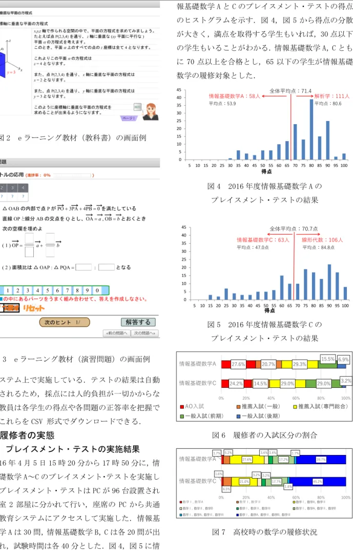This screenshot has width=353, height=553.
Task: Click 平均点：47.0点 in figure 5
Action: click(x=253, y=248)
